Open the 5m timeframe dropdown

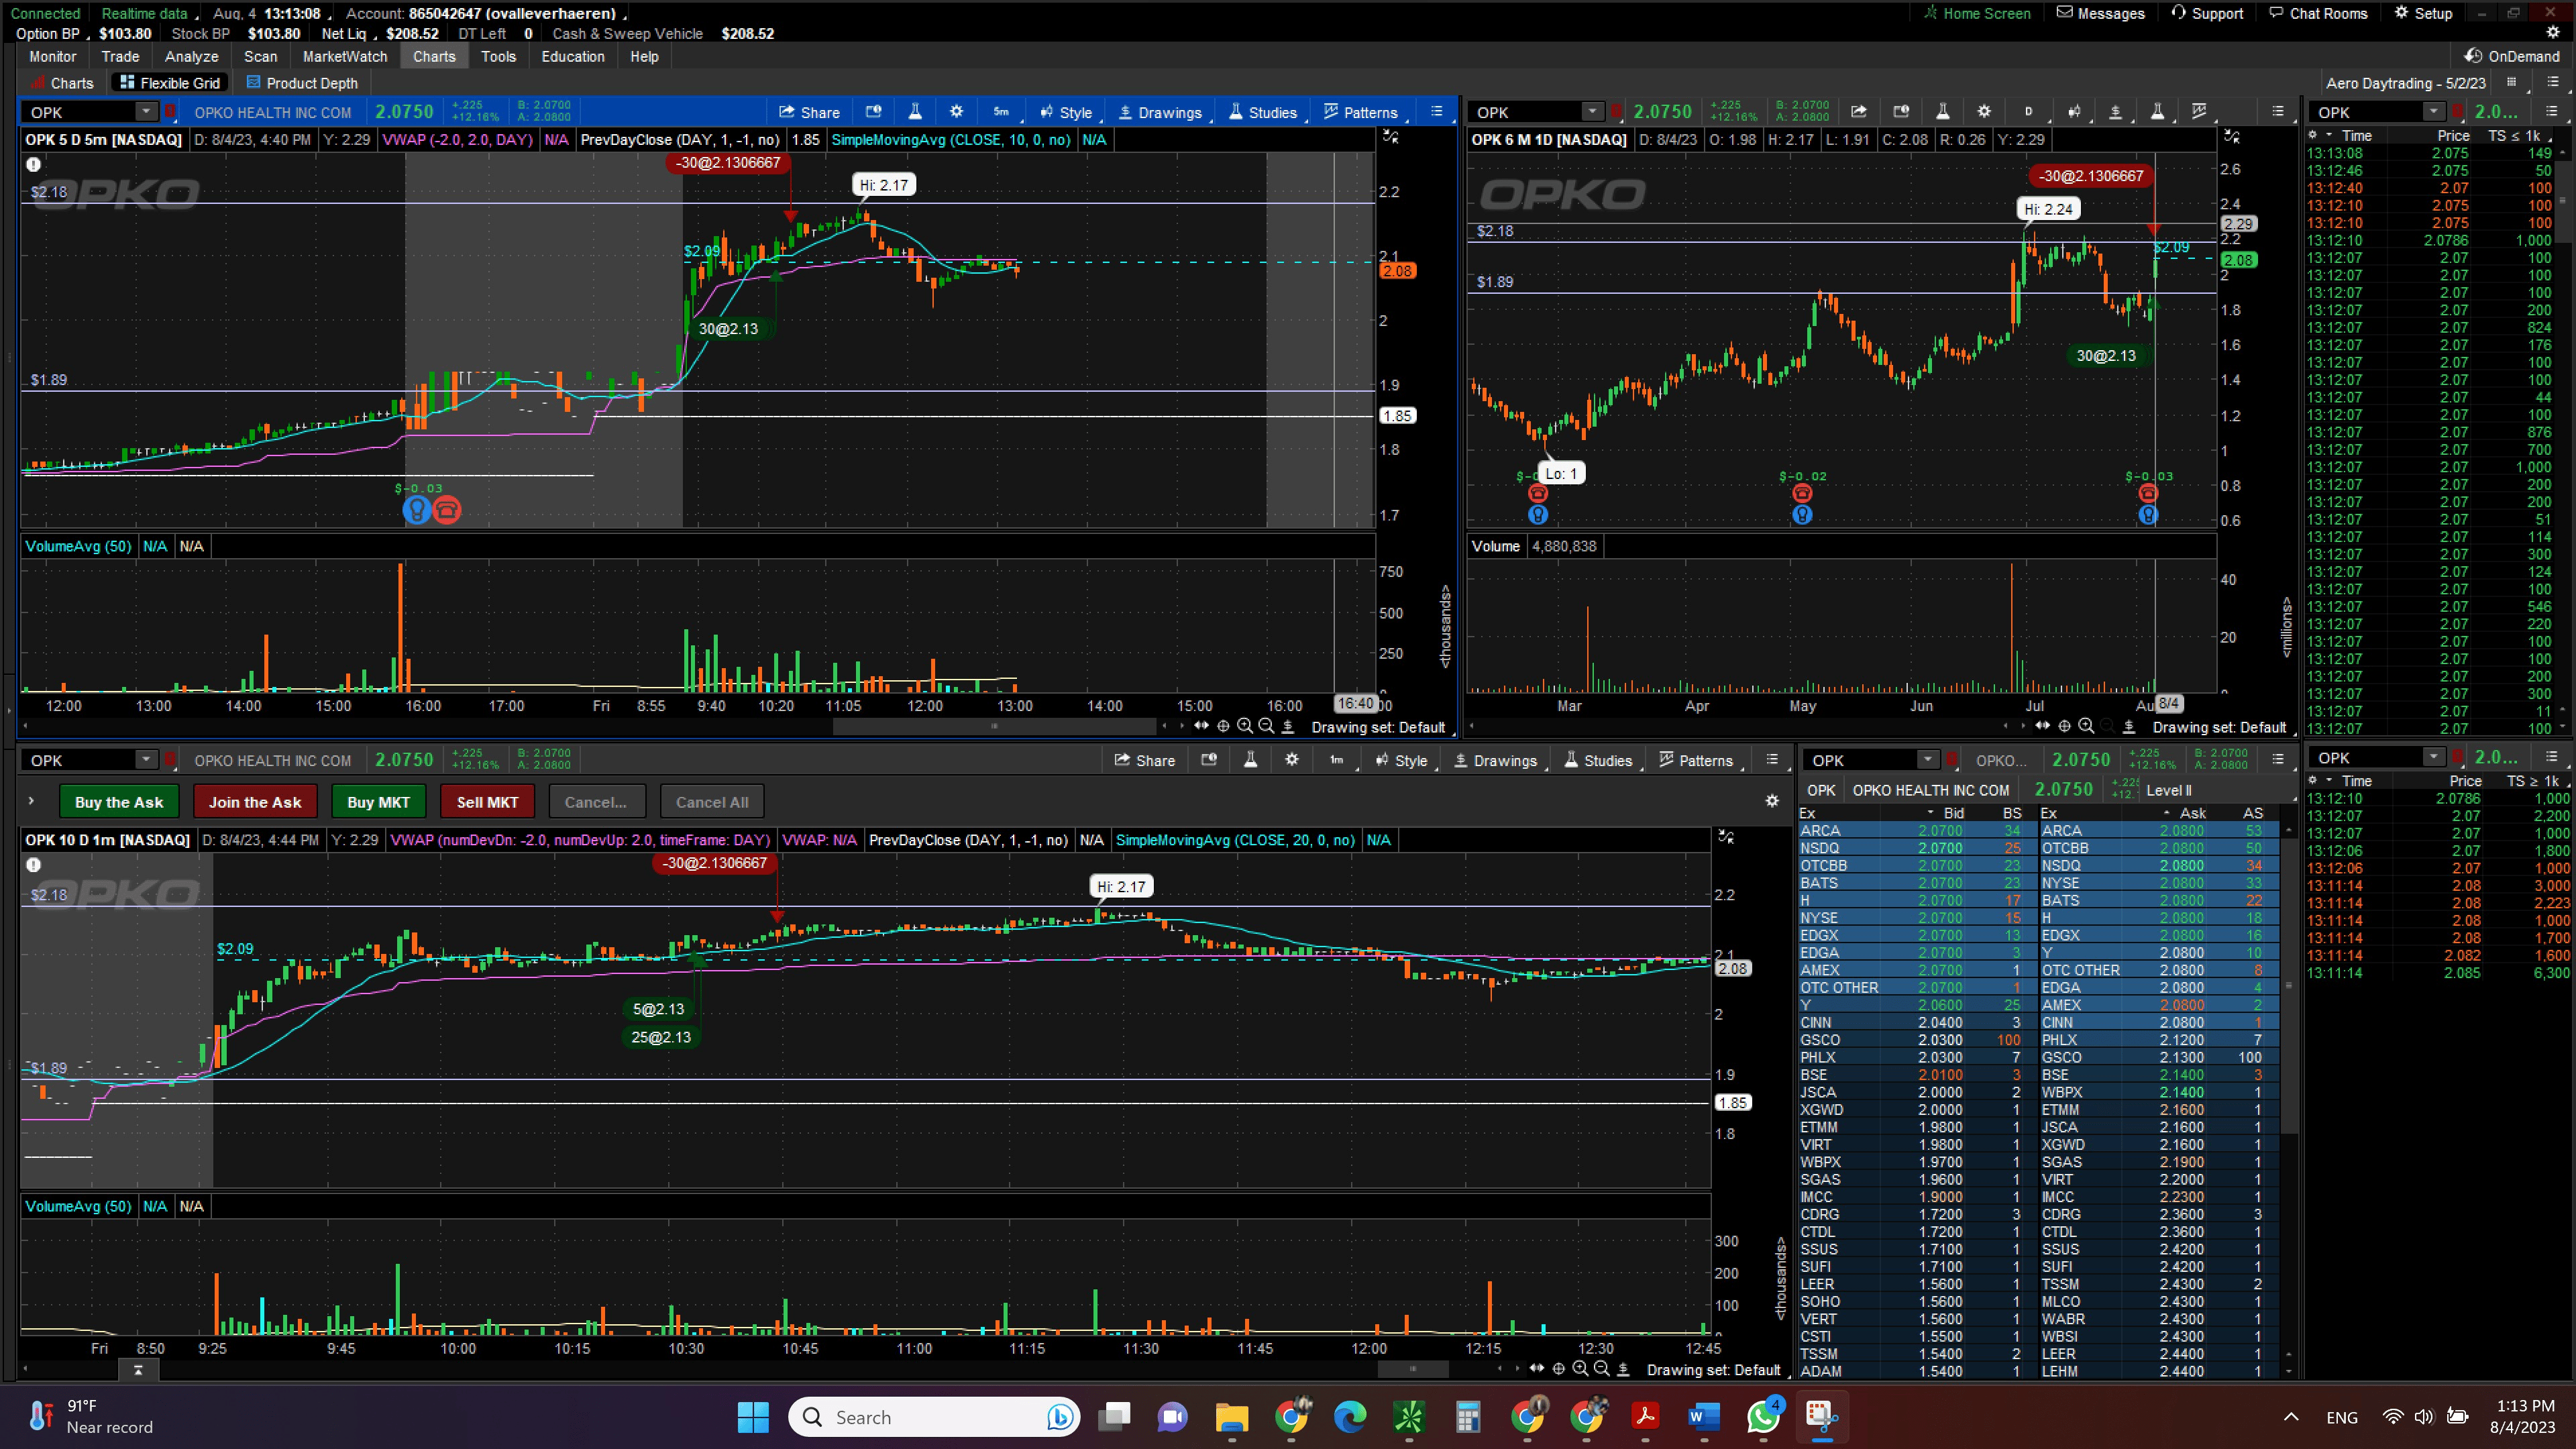(x=1001, y=112)
